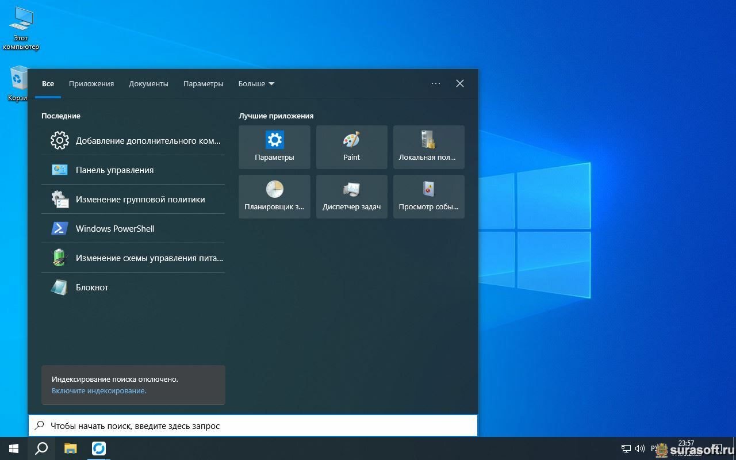Open the three-dots options menu in search
736x460 pixels.
(x=436, y=83)
